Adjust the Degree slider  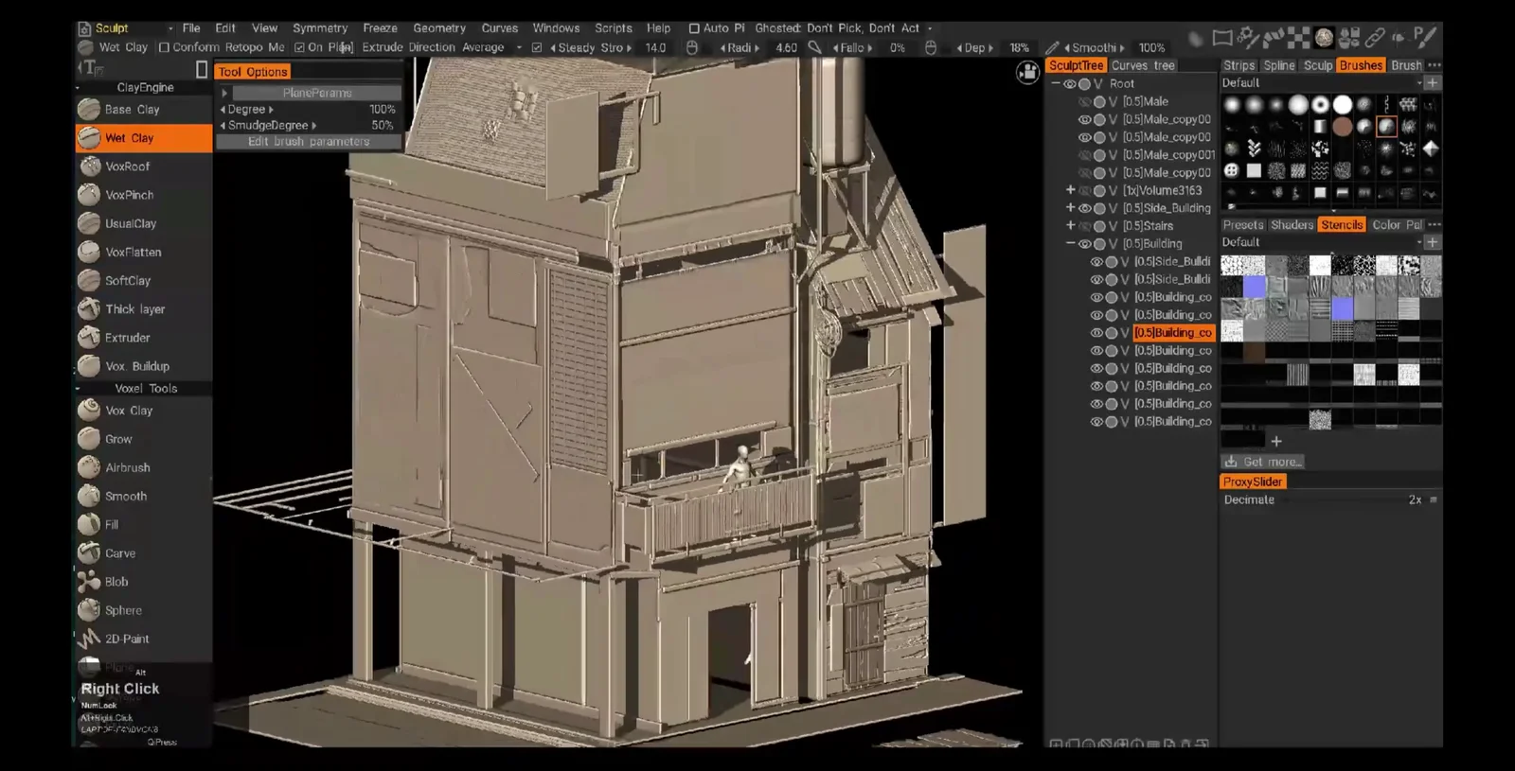tap(309, 110)
